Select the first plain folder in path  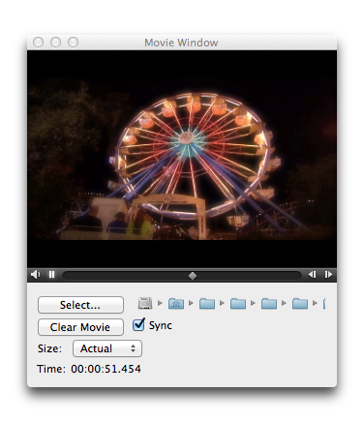click(x=207, y=303)
